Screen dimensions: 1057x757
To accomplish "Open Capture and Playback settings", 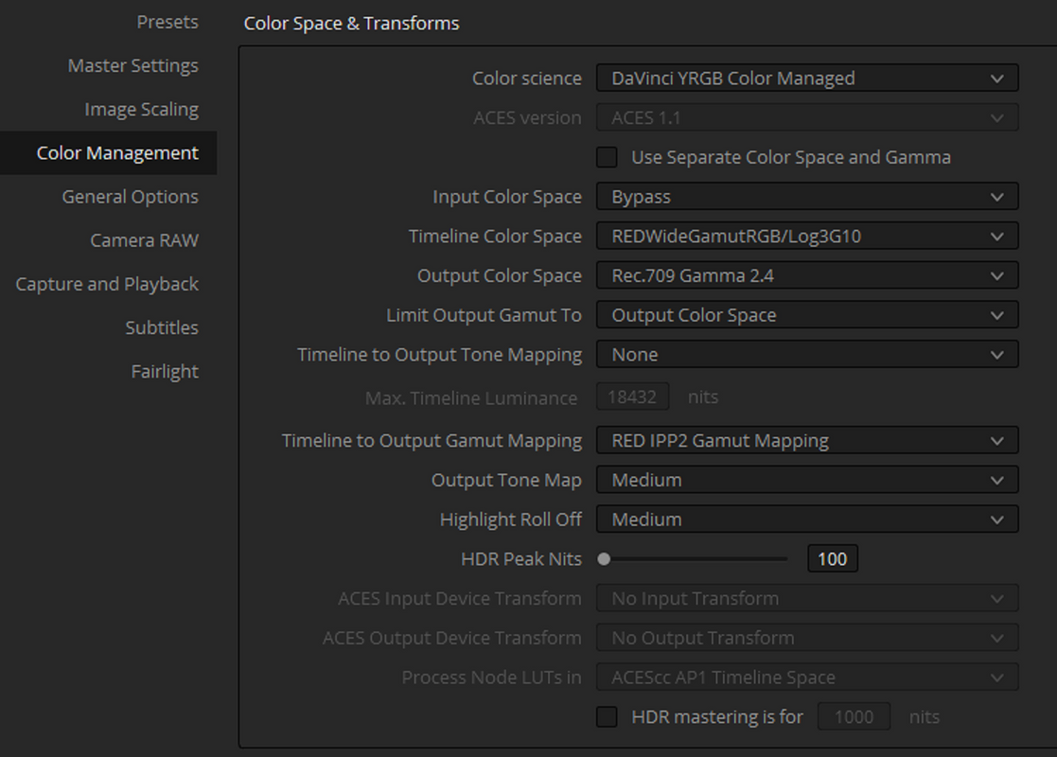I will [107, 284].
